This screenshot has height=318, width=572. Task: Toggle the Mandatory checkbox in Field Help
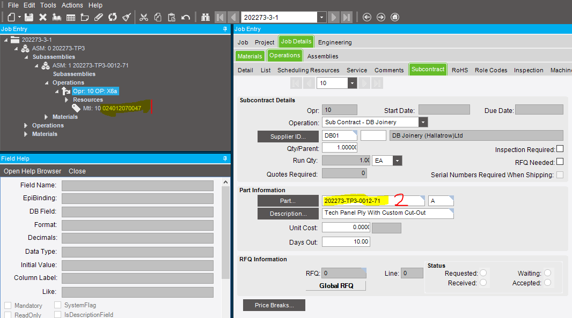[x=8, y=305]
